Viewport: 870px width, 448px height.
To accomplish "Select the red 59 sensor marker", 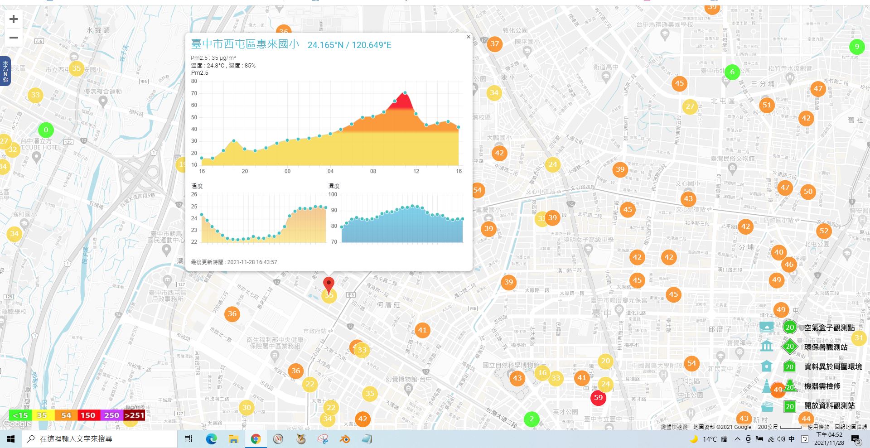I will (598, 398).
